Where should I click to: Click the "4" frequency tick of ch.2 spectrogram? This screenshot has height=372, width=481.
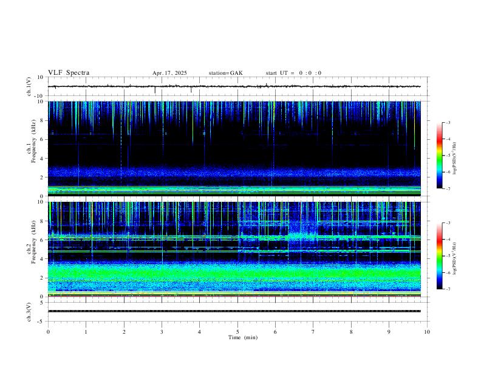[42, 259]
